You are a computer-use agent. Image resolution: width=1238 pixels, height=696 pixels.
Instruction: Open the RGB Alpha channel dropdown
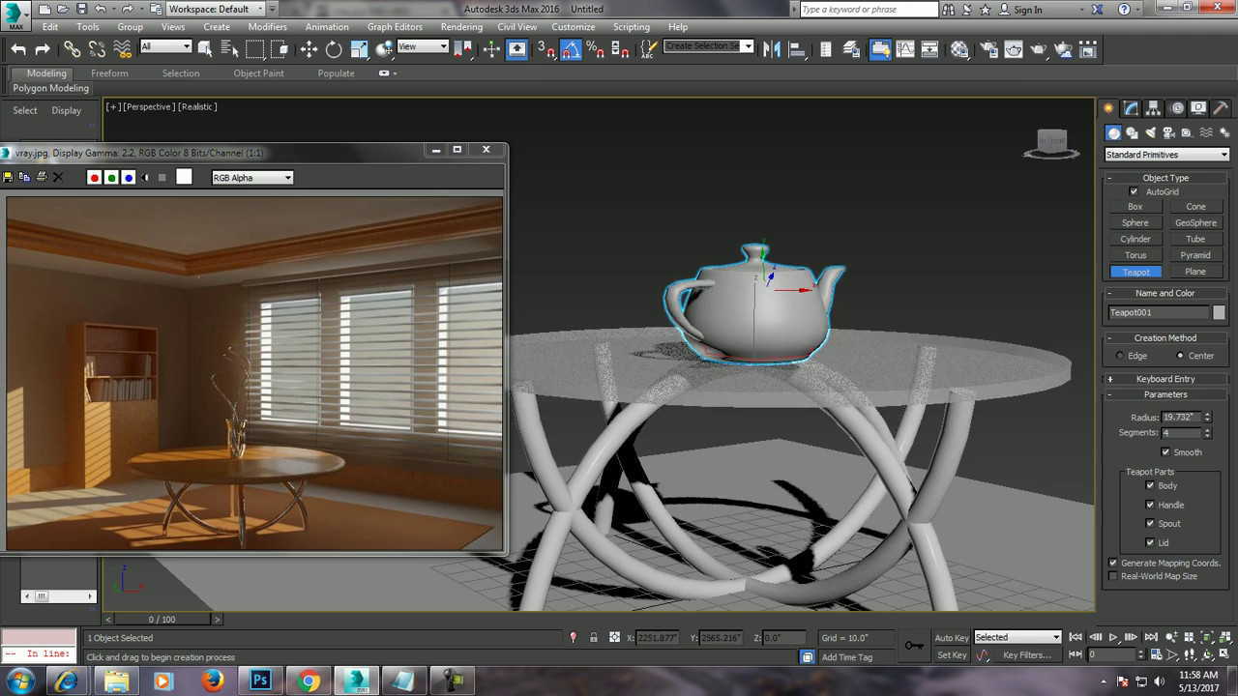point(252,178)
